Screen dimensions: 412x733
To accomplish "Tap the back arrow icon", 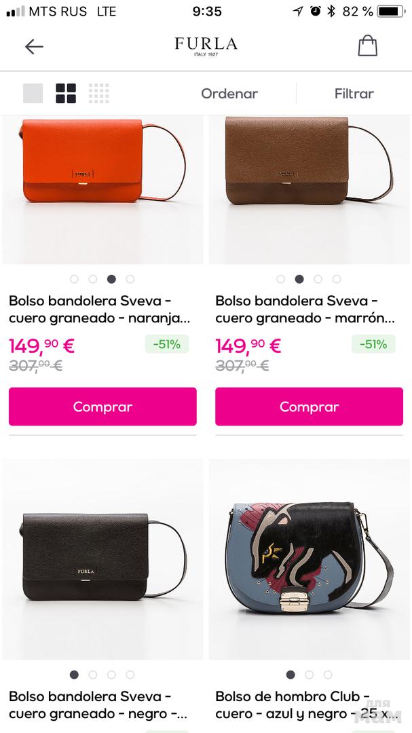I will pos(34,46).
